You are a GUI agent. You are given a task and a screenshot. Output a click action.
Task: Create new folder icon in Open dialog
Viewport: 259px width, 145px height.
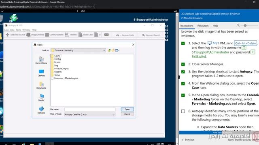pos(113,50)
